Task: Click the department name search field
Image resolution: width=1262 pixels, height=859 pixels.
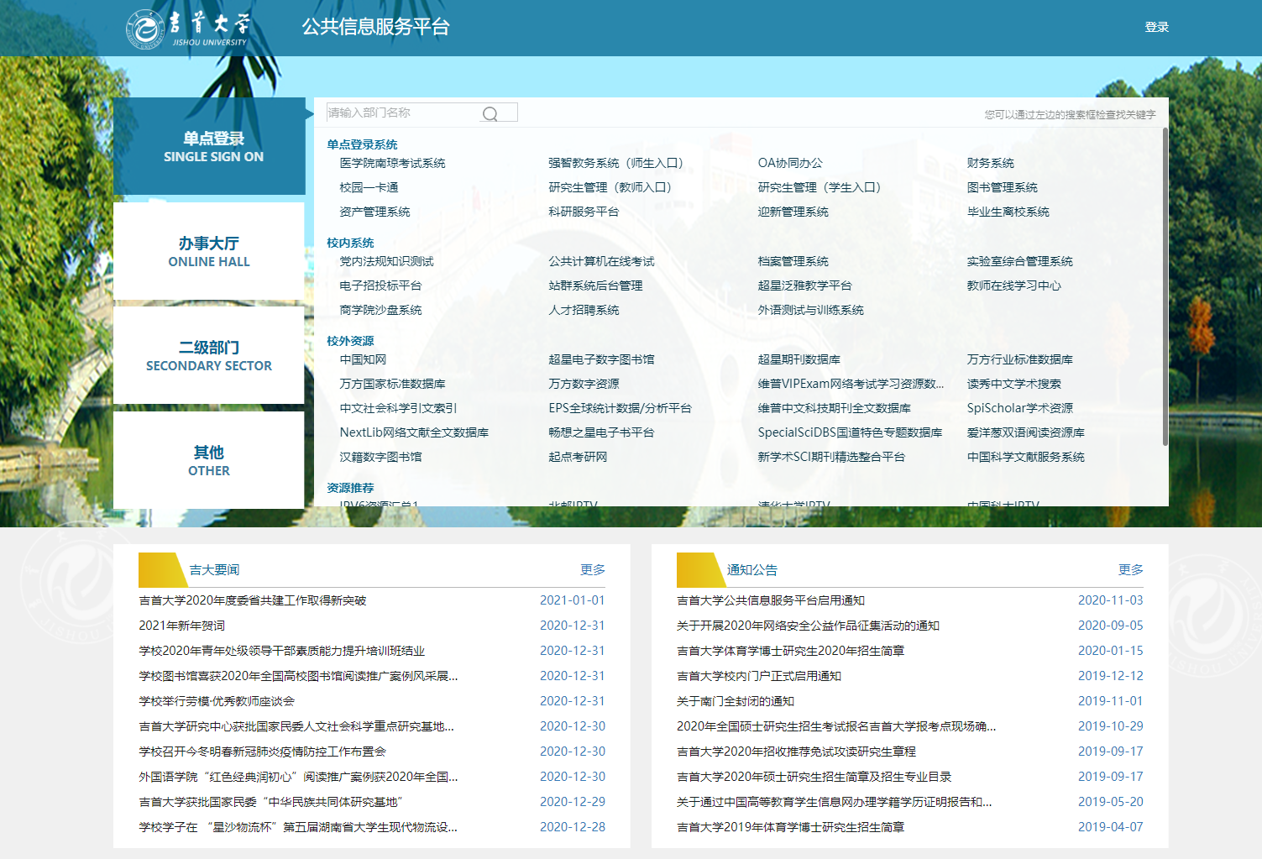Action: tap(401, 113)
